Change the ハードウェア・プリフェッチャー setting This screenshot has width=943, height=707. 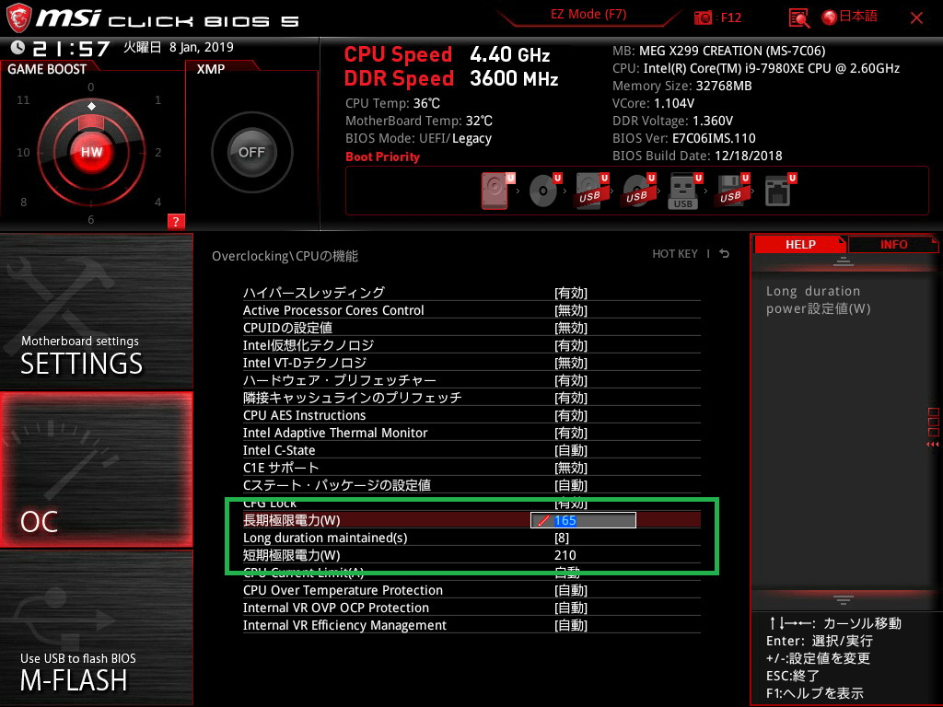(571, 380)
